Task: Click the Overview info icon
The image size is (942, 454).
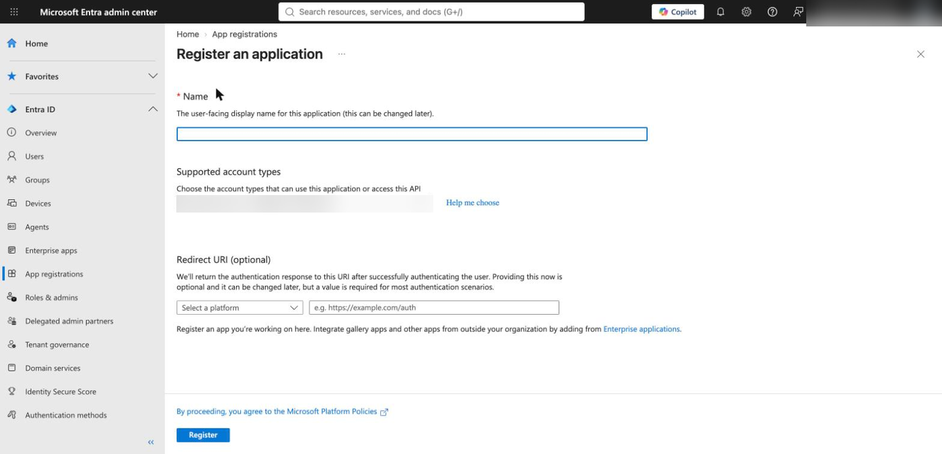Action: click(x=11, y=133)
